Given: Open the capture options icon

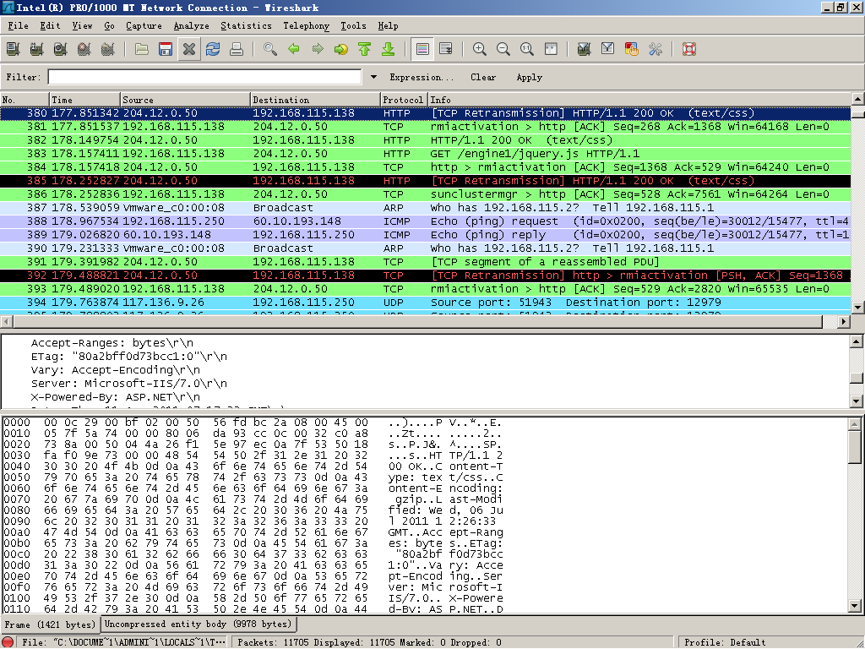Looking at the screenshot, I should (37, 49).
